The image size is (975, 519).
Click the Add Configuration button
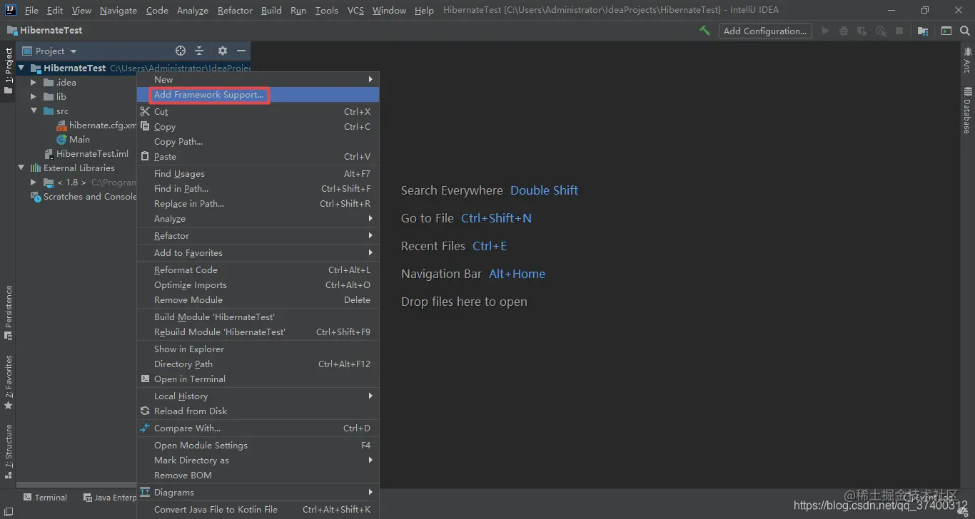click(765, 31)
